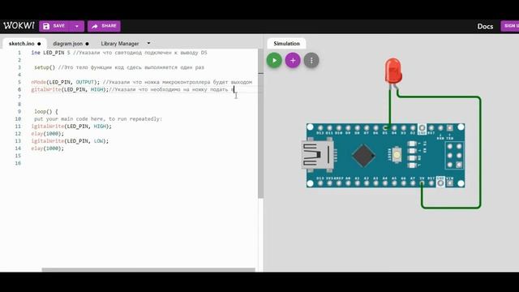Open the Library Manager tab

pyautogui.click(x=120, y=44)
